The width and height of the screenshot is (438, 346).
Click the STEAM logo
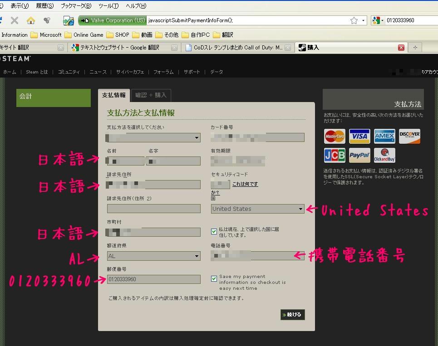(x=15, y=58)
